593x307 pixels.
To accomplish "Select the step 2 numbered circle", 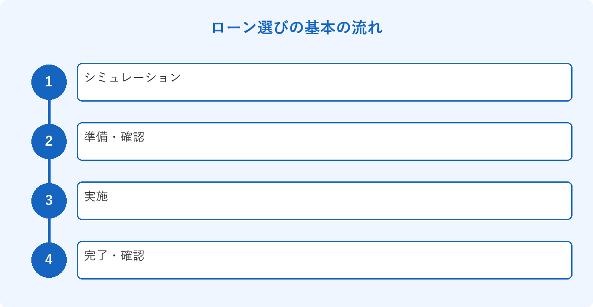I will point(49,141).
